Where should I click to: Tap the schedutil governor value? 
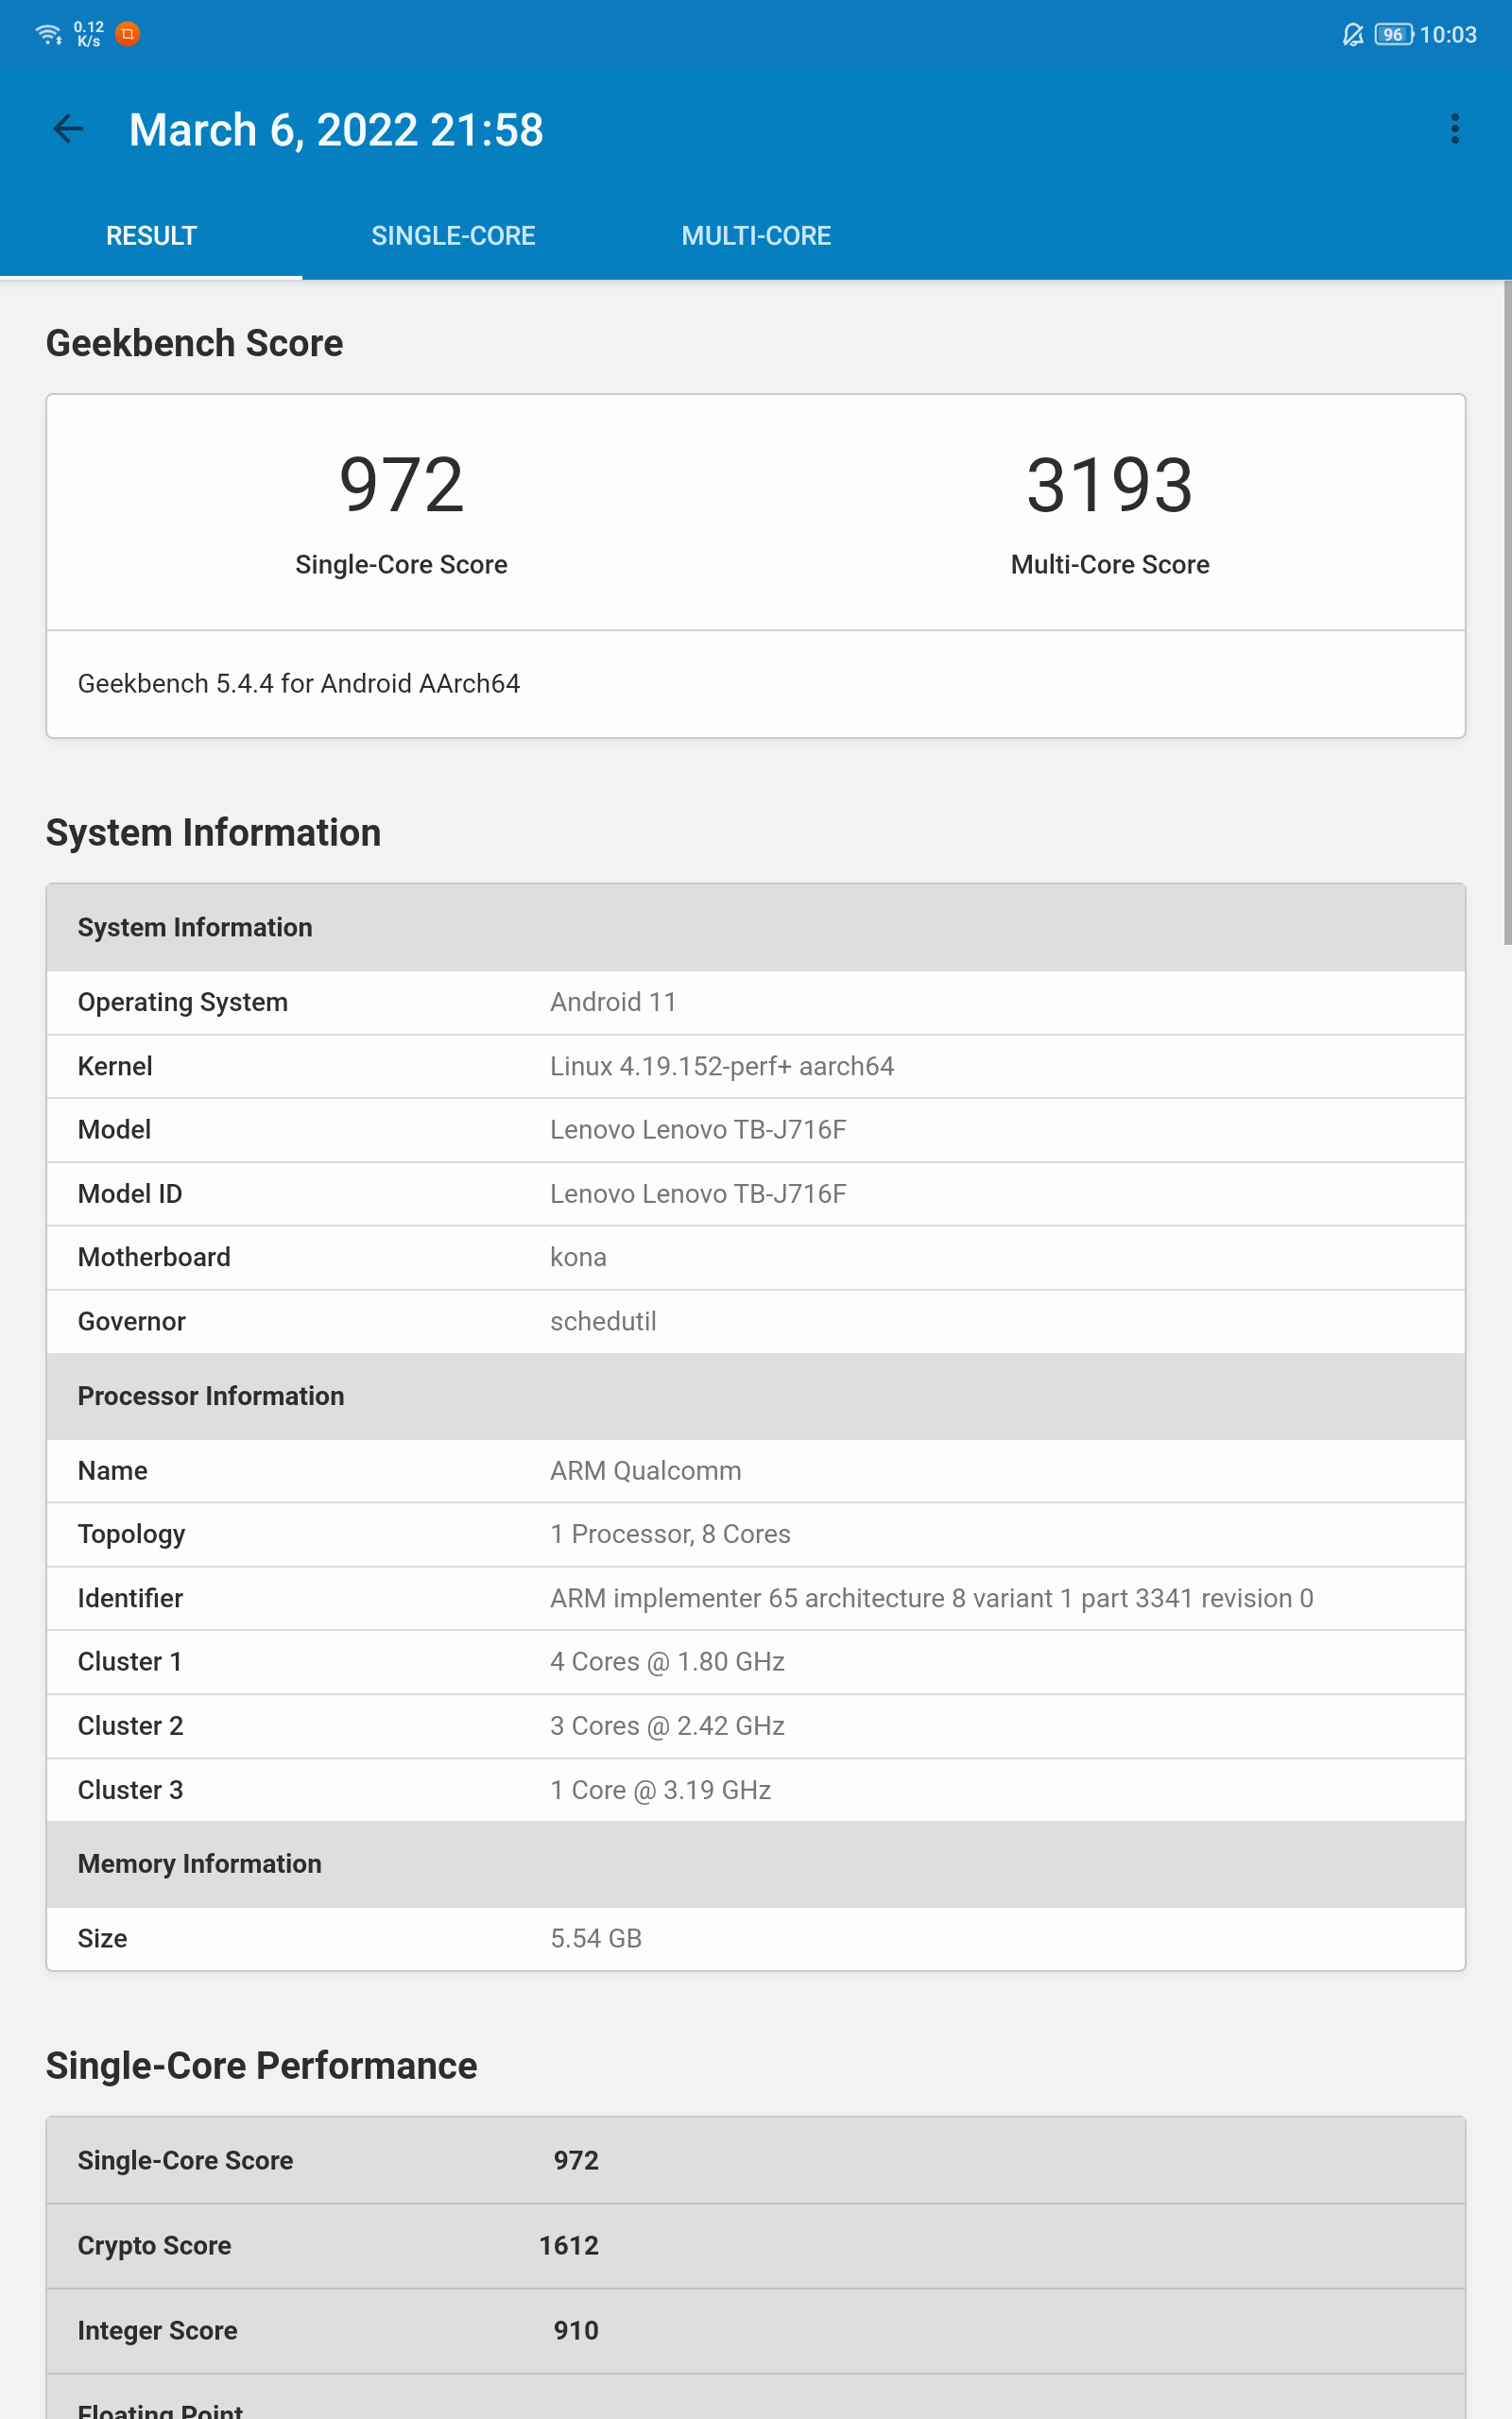point(603,1321)
